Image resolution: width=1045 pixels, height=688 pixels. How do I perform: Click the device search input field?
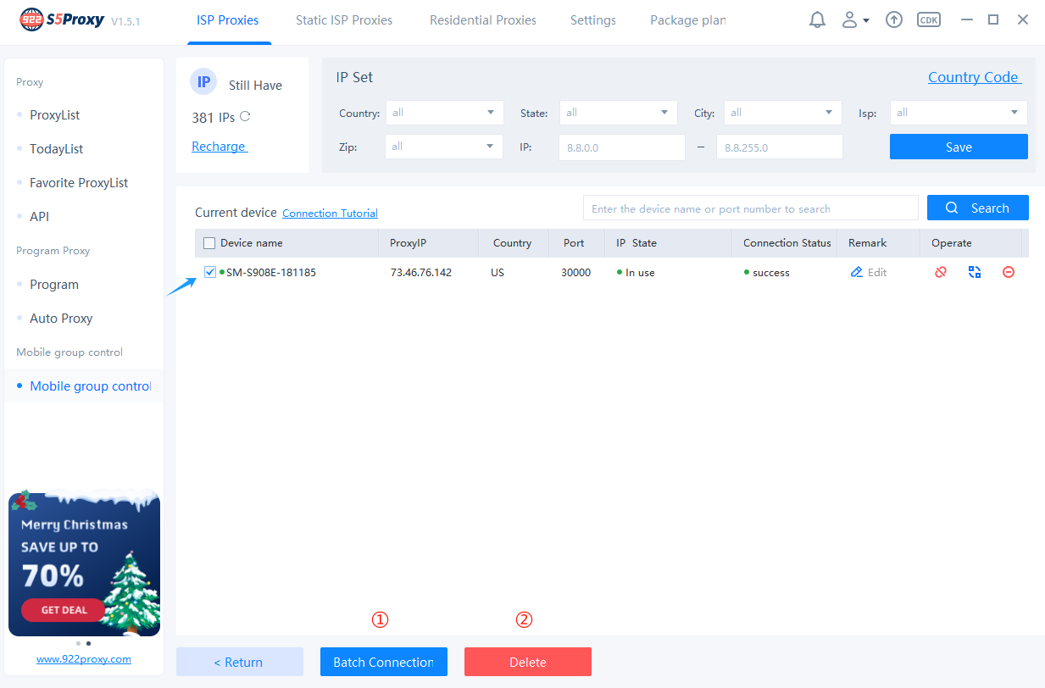click(x=750, y=208)
